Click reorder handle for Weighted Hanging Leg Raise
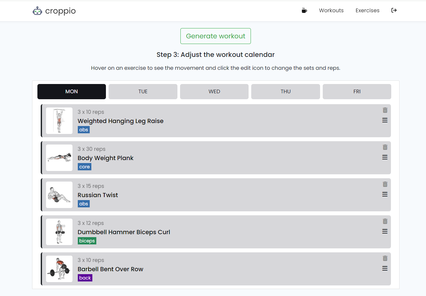426x296 pixels. pos(385,120)
